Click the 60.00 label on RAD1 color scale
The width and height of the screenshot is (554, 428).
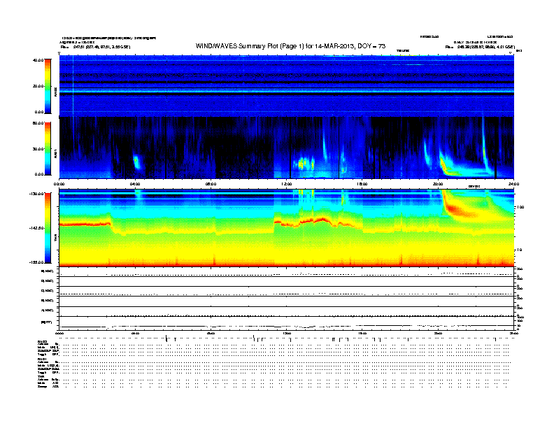38,123
